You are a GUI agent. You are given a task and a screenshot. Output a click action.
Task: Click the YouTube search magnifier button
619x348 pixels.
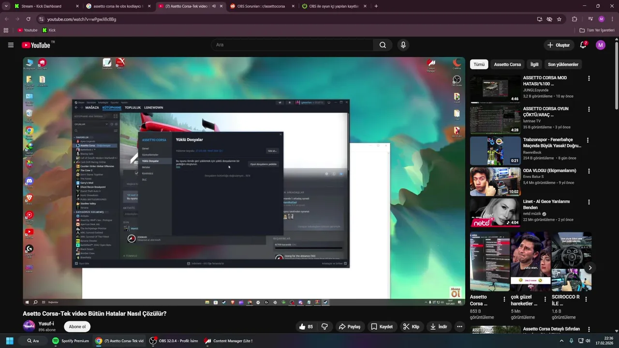383,45
